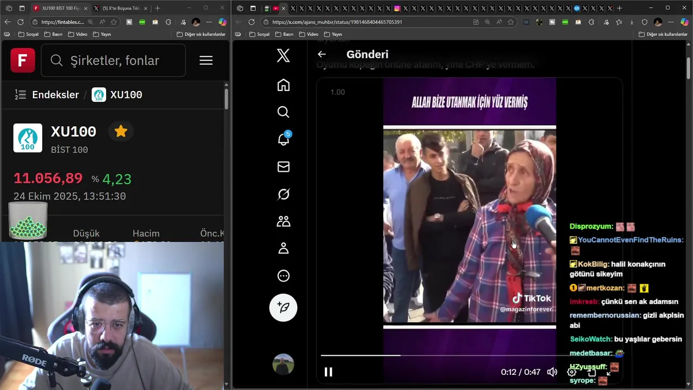Screen dimensions: 693x390
Task: Open X home from the sidebar
Action: 283,85
